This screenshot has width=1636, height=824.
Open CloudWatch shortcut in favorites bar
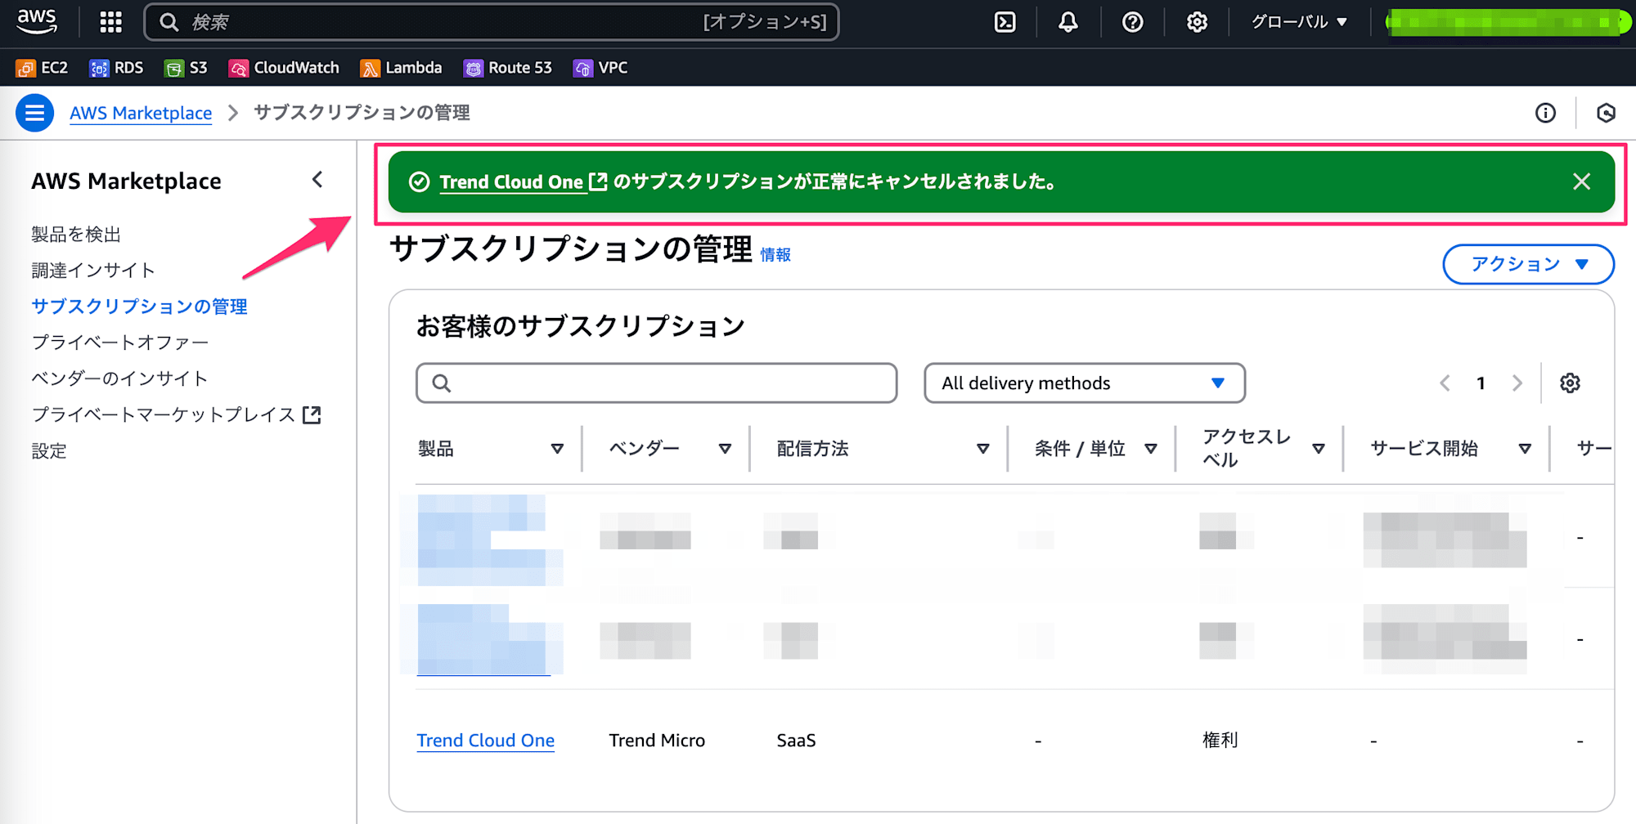(x=284, y=68)
